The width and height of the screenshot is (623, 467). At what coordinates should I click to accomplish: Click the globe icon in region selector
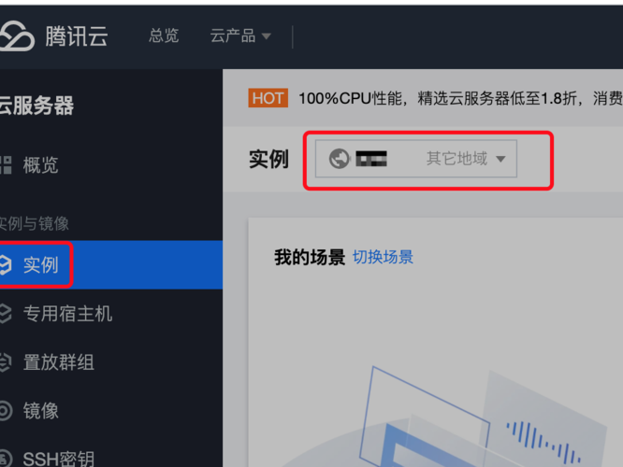coord(340,159)
